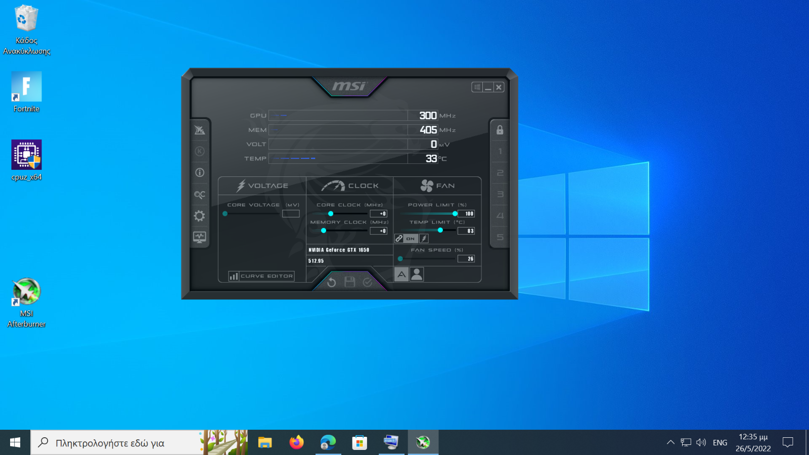Click the MSI Afterburner taskbar icon
The width and height of the screenshot is (809, 455).
[x=423, y=442]
